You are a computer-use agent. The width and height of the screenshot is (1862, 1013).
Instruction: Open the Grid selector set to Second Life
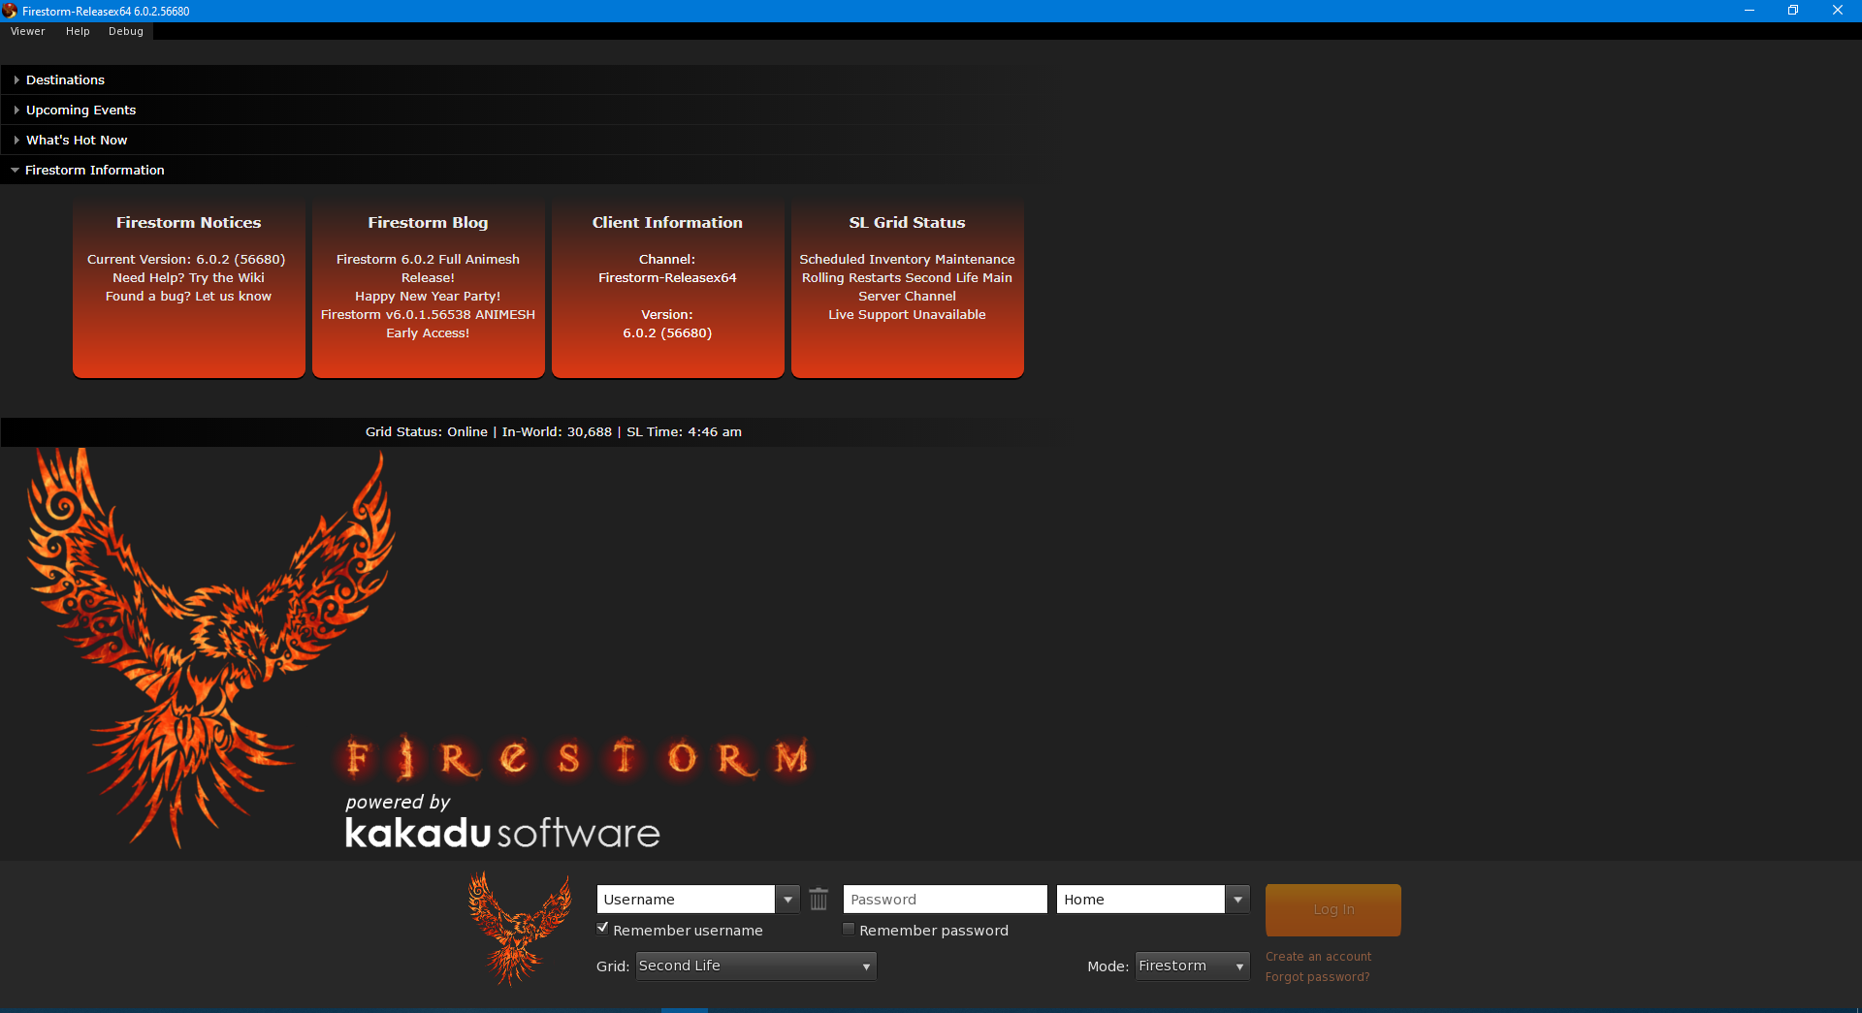tap(755, 966)
